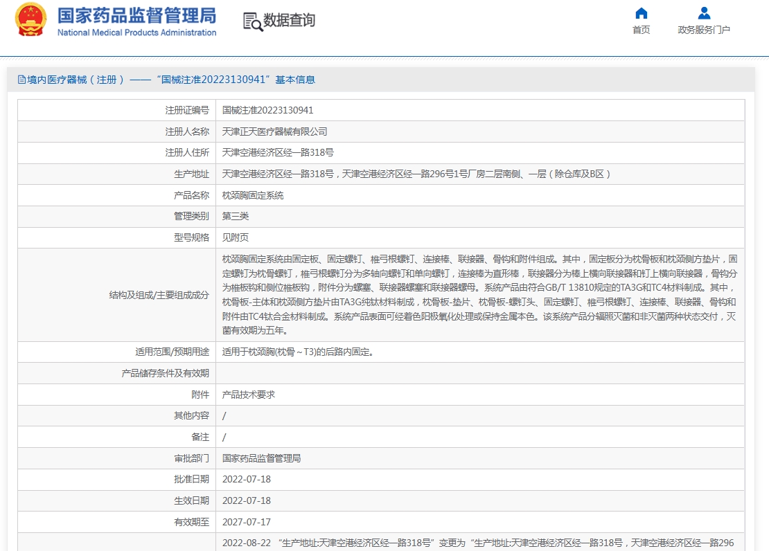Click the 审批部门 label
Screen dimensions: 769x551
tap(191, 458)
